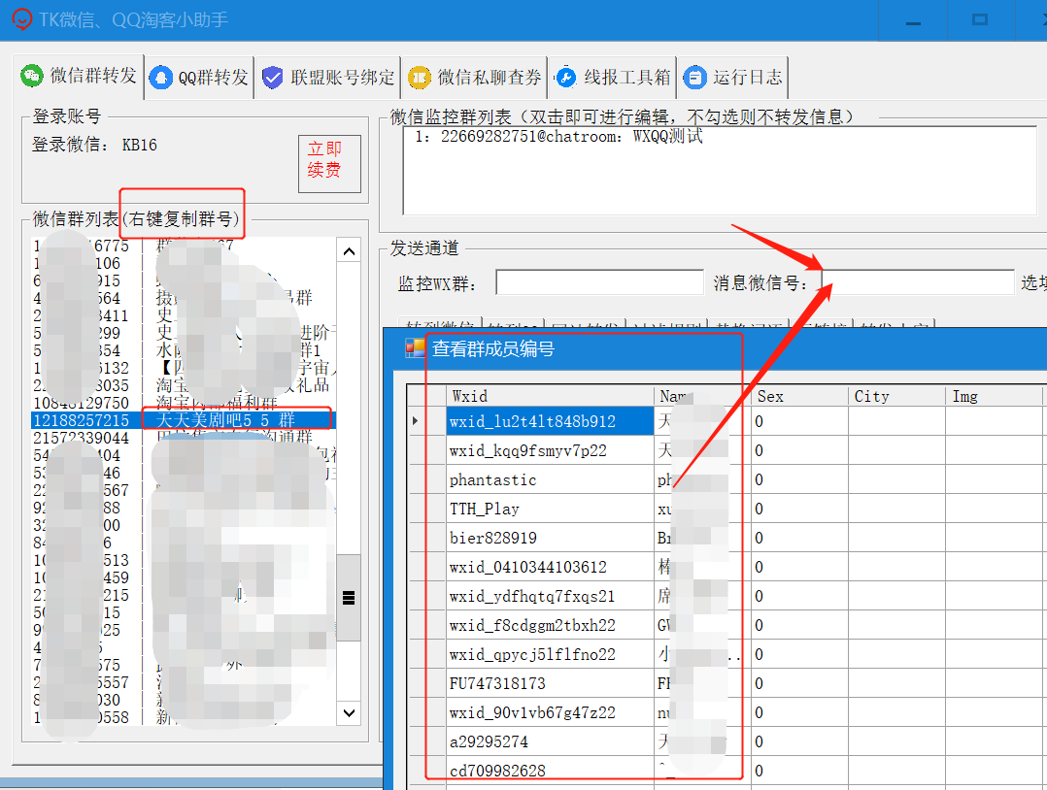1047x790 pixels.
Task: Click the coupon icon on 微信私聊查券 tab
Action: 420,78
